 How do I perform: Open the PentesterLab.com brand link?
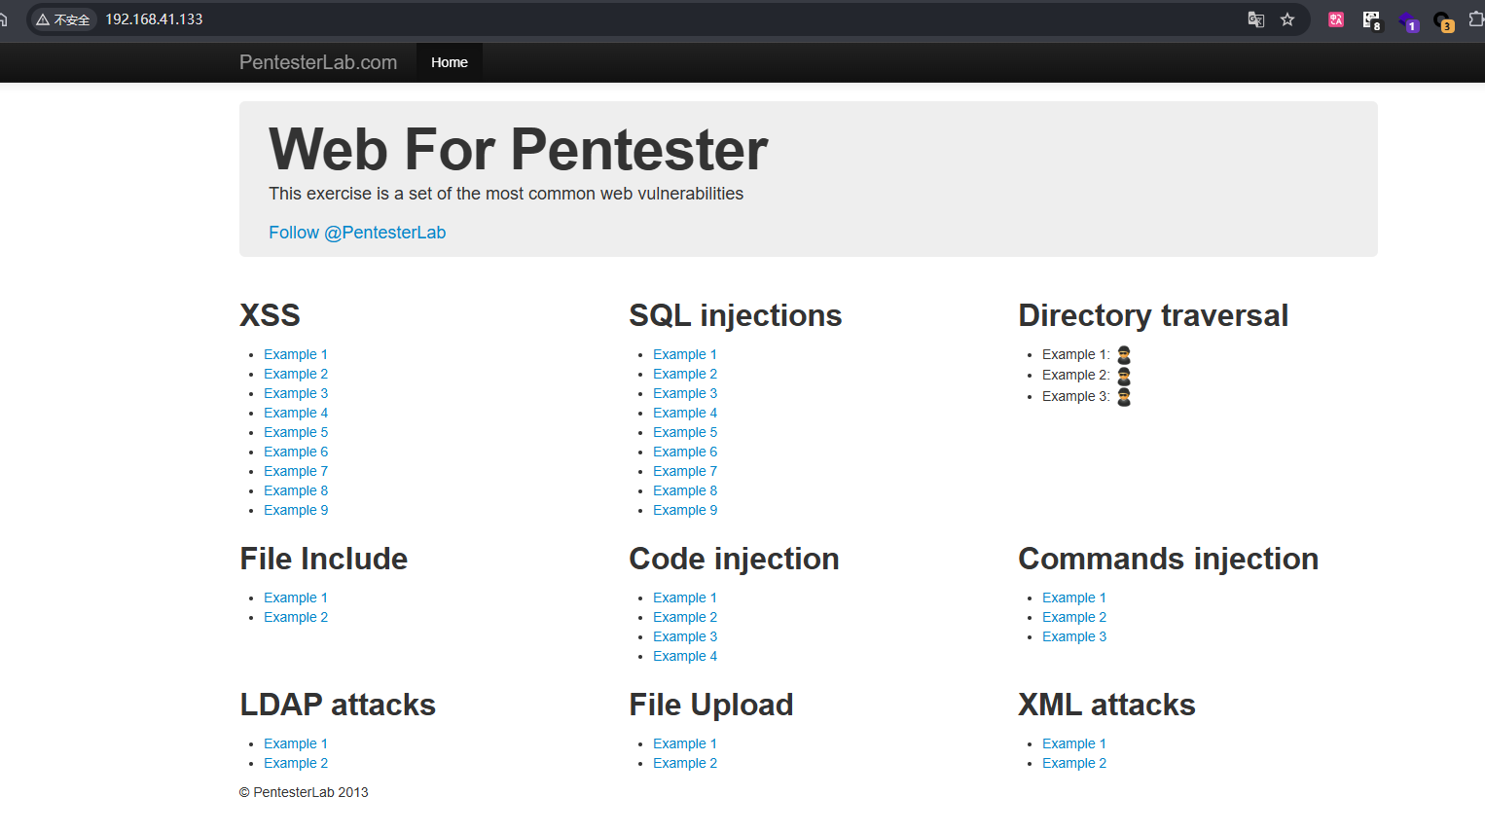318,62
